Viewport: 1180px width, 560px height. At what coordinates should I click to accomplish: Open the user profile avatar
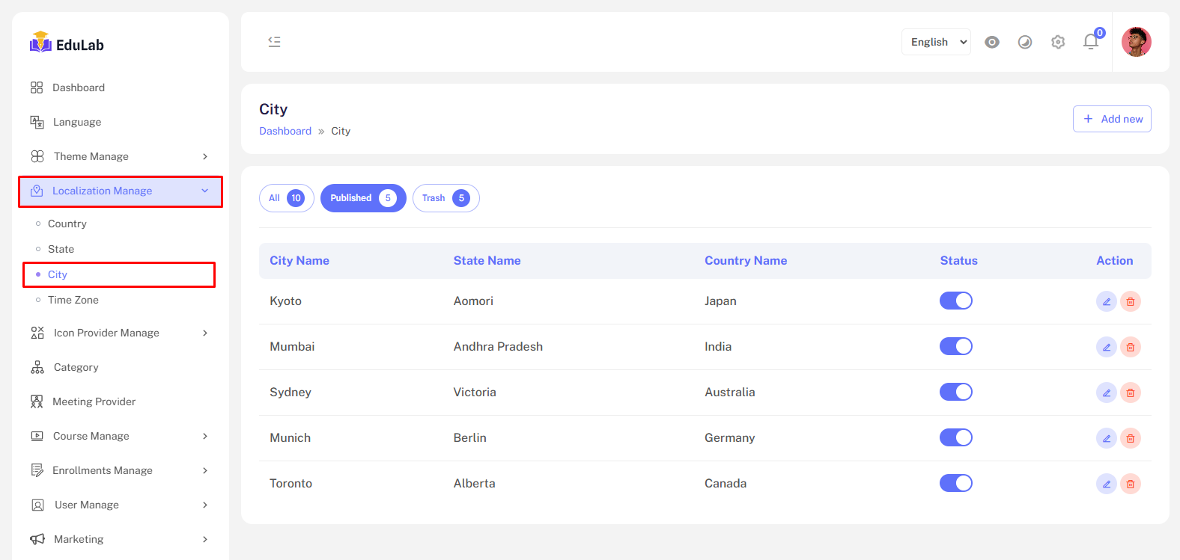click(1135, 42)
